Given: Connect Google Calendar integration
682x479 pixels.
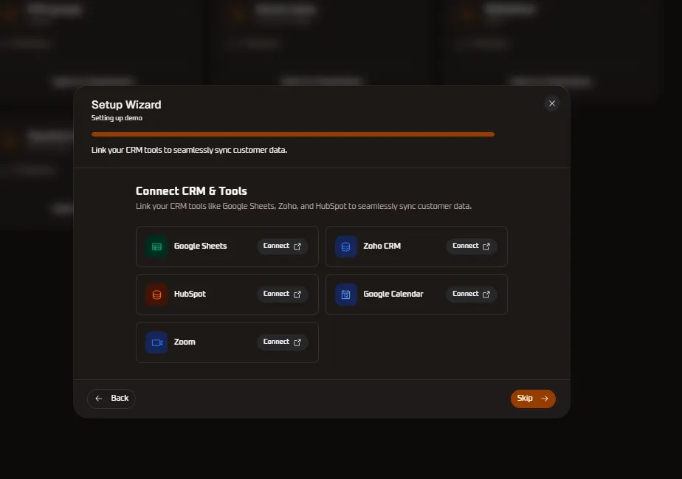Looking at the screenshot, I should click(472, 294).
